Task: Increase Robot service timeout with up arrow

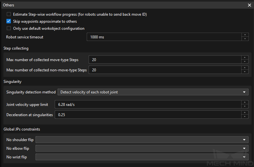Action: 245,35
